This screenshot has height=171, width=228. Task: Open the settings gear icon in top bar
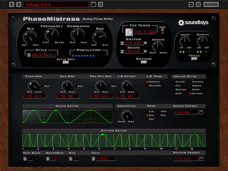tap(191, 4)
